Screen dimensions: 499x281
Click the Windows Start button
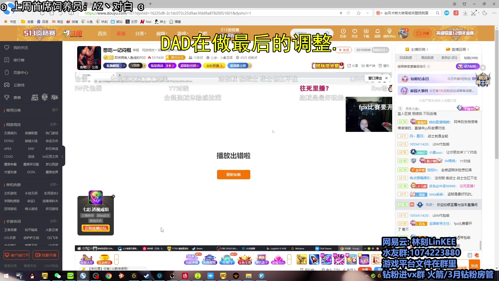point(6,276)
